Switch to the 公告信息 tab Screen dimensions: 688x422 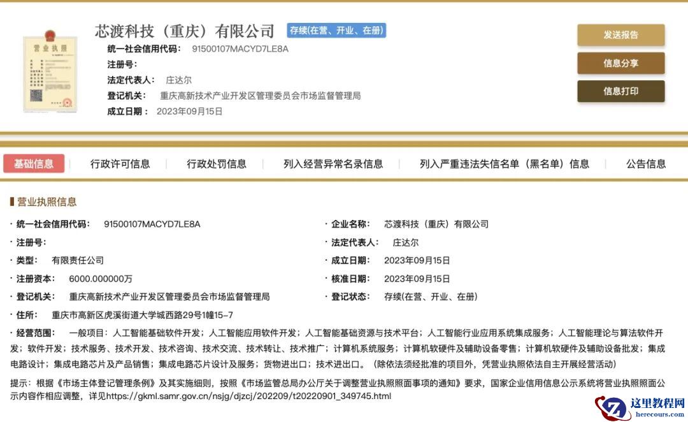point(645,164)
